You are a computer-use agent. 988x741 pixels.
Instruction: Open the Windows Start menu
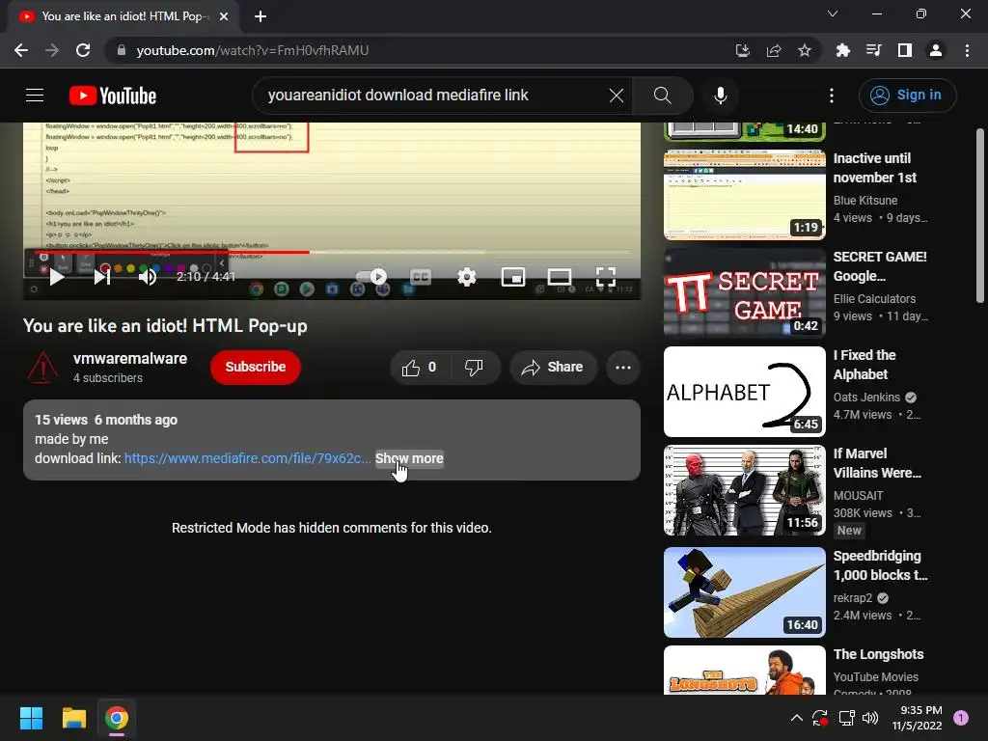pos(31,718)
